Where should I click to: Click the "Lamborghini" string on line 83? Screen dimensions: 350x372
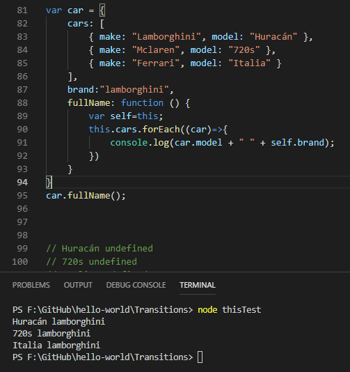(166, 37)
